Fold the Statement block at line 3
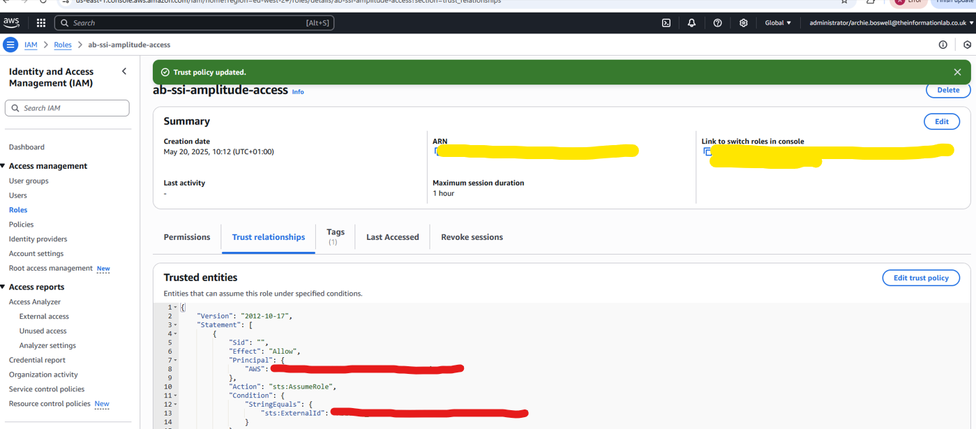Image resolution: width=976 pixels, height=429 pixels. coord(175,325)
